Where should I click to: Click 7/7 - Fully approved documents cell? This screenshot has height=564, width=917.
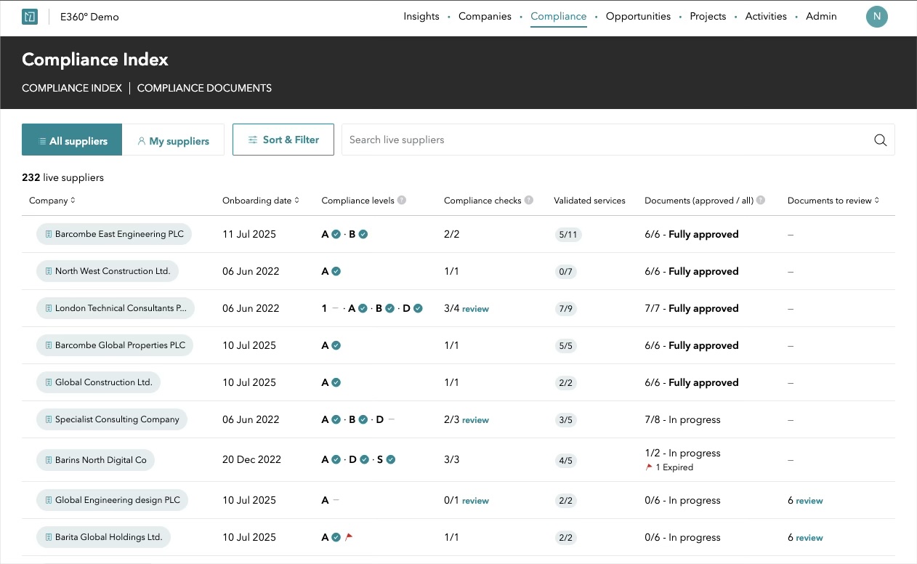692,308
